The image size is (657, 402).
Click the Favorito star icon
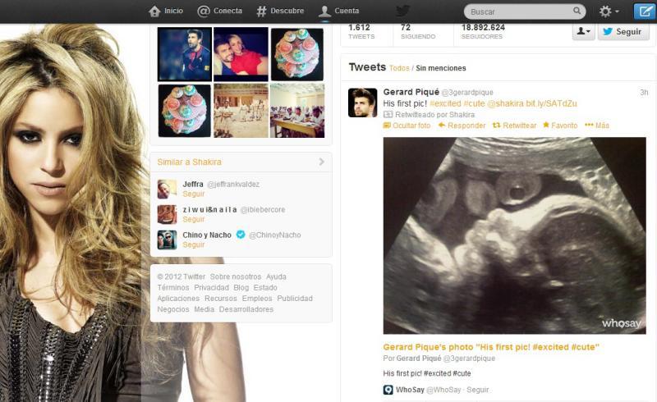point(546,125)
